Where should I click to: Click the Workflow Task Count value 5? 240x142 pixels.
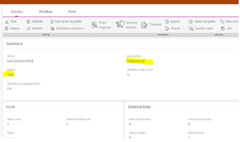(128, 75)
